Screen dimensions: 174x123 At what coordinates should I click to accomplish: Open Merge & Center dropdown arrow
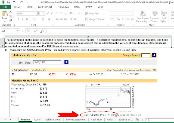click(107, 19)
